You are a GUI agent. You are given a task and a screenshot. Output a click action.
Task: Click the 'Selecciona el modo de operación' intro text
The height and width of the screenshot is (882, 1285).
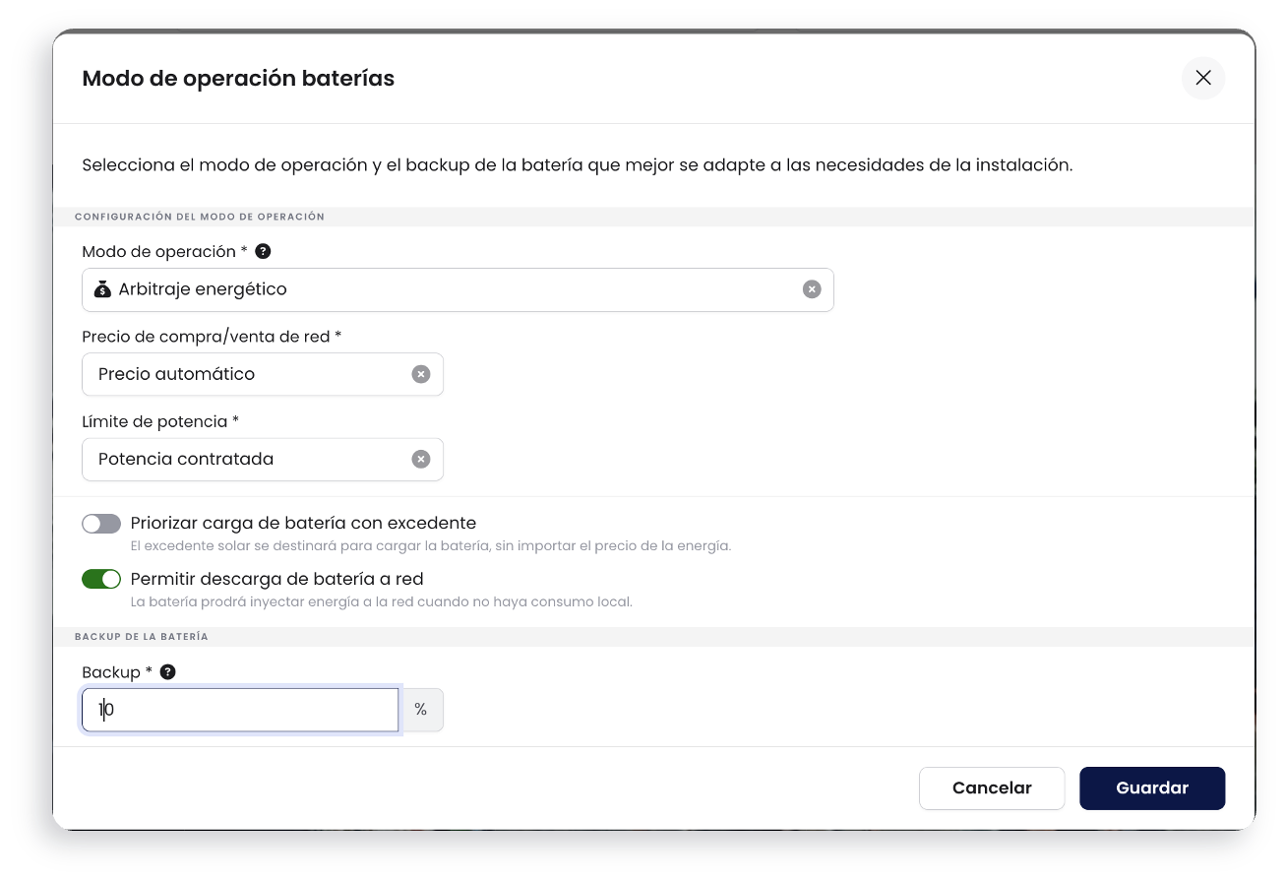(x=577, y=165)
